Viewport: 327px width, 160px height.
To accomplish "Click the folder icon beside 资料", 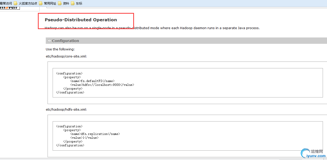I will [60, 3].
